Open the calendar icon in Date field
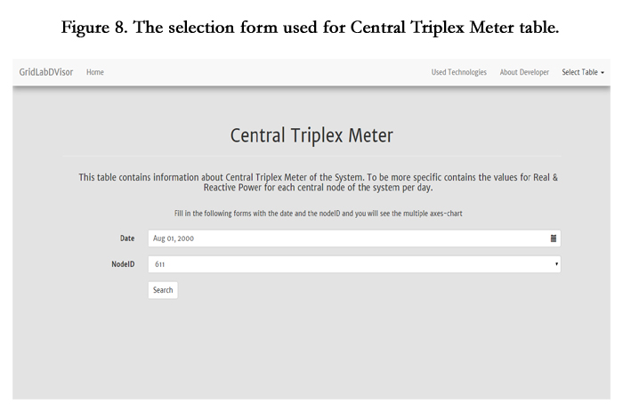 coord(553,238)
